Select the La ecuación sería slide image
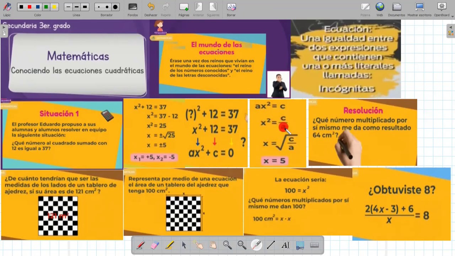Image resolution: width=455 pixels, height=256 pixels. (298, 202)
